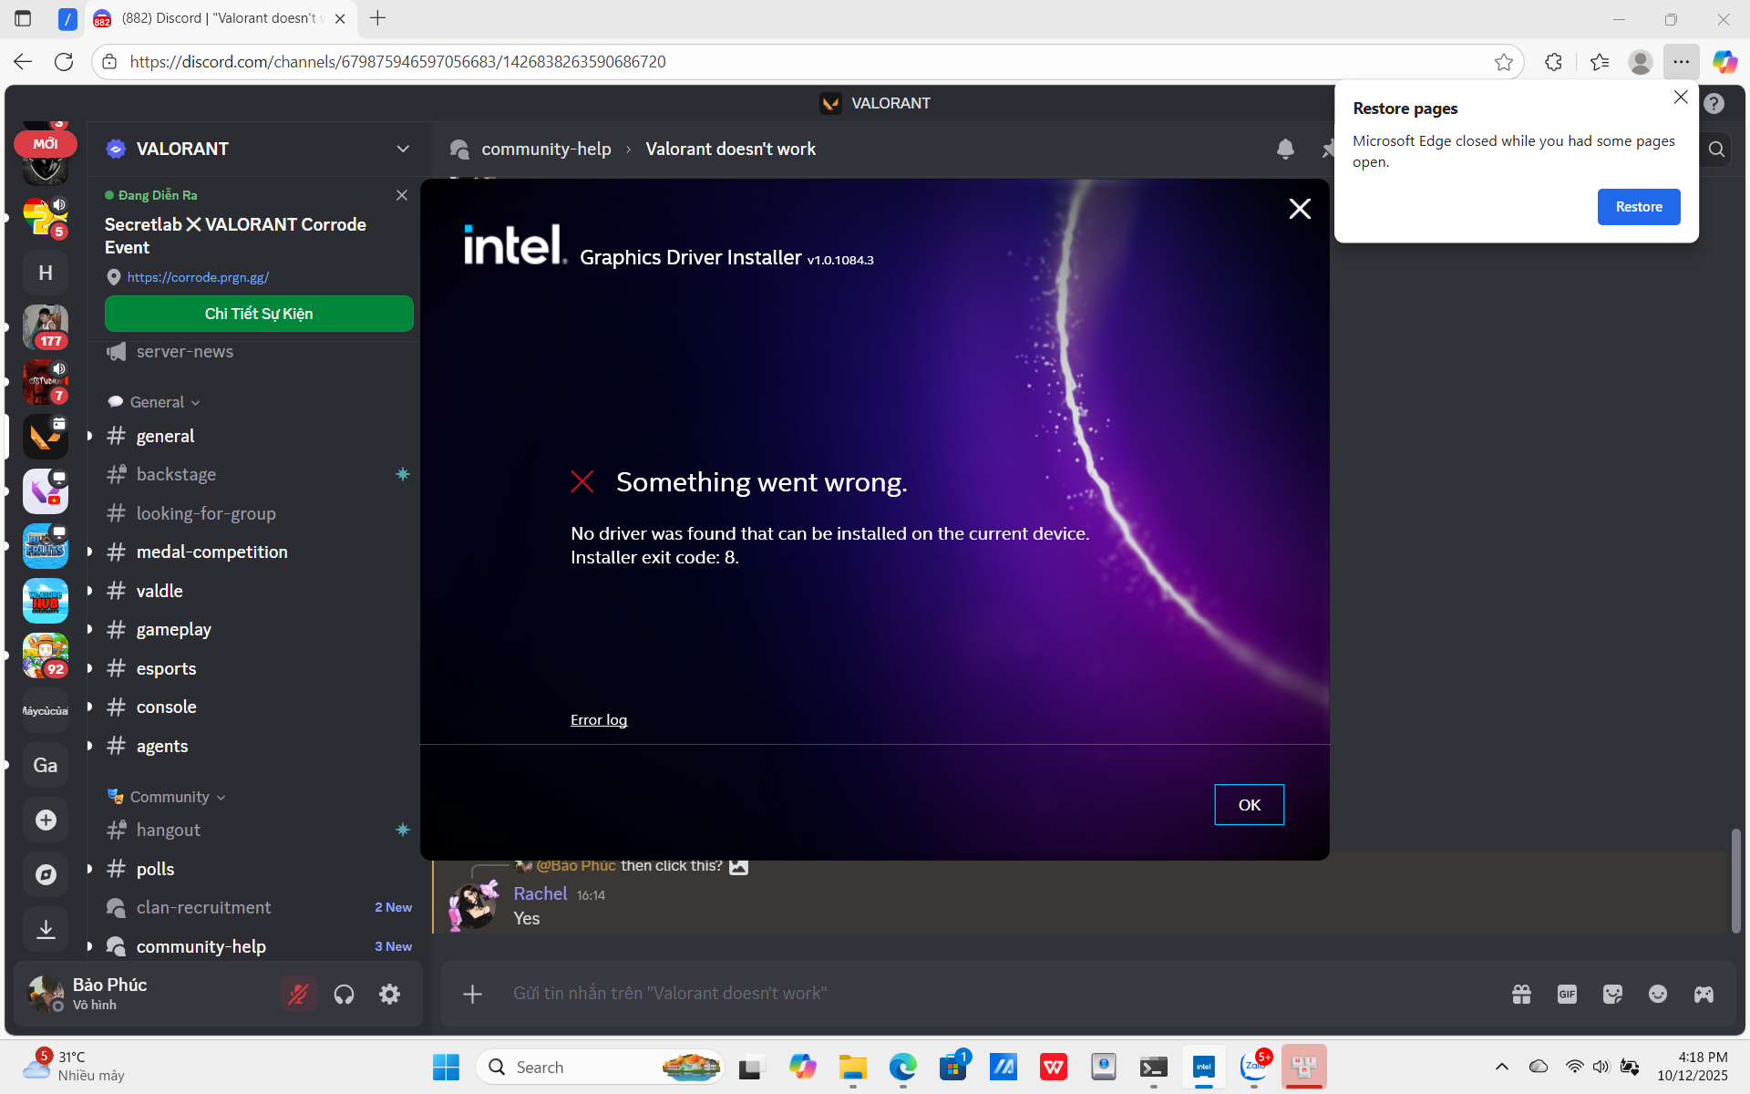Click the Add a Server plus icon
This screenshot has width=1750, height=1094.
tap(46, 820)
